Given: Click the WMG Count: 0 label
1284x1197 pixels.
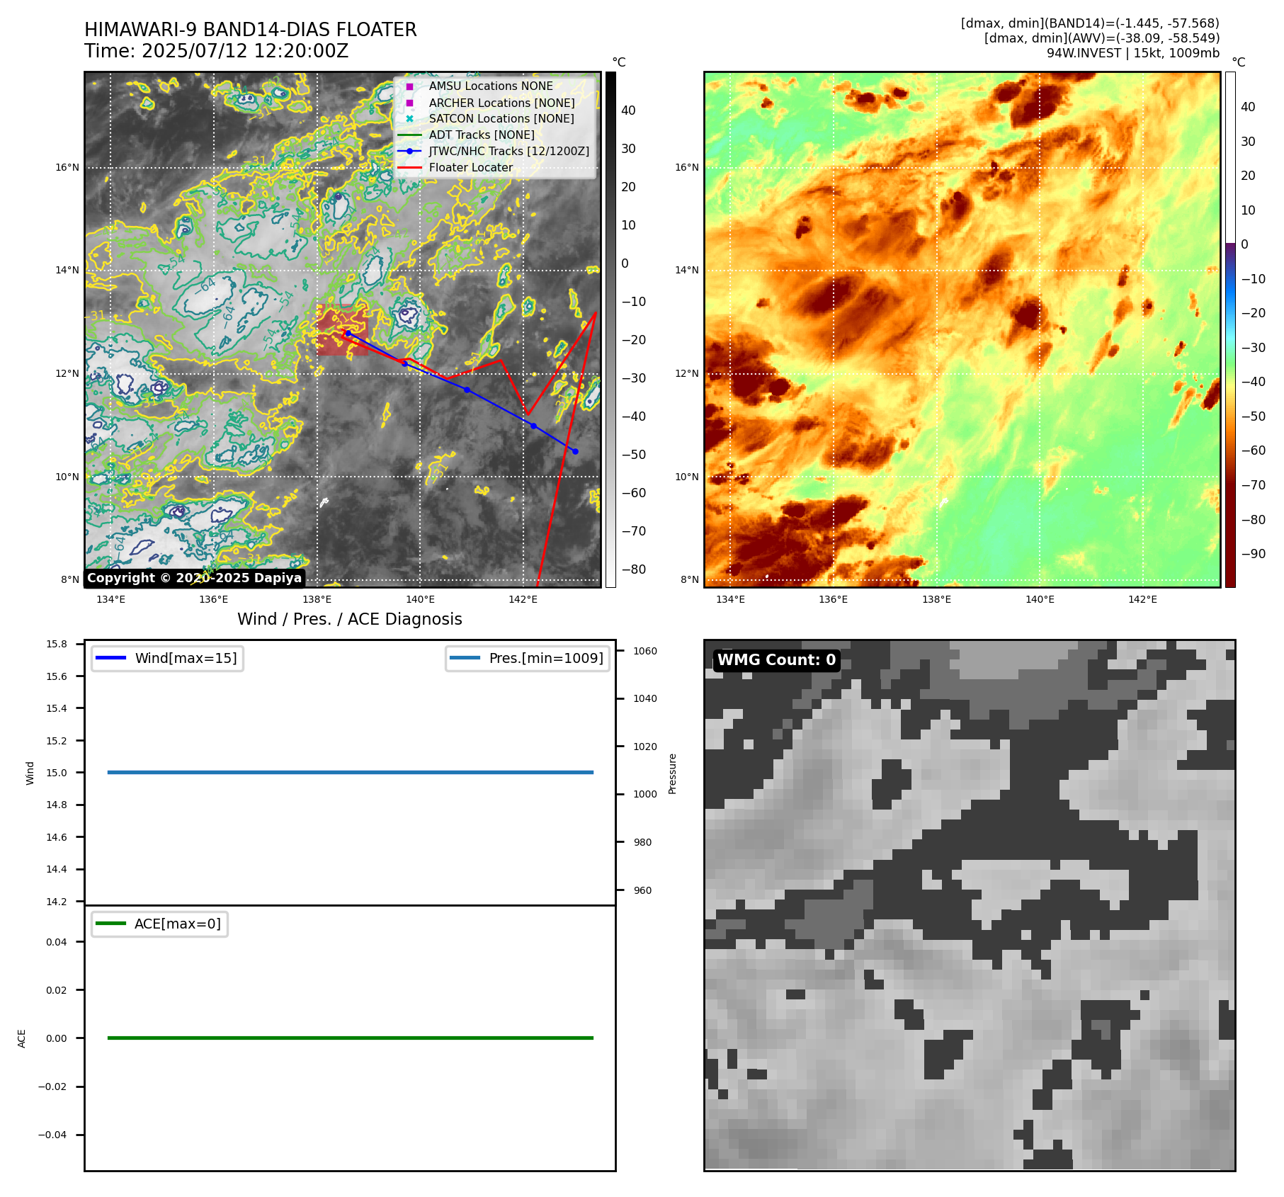Looking at the screenshot, I should click(777, 660).
